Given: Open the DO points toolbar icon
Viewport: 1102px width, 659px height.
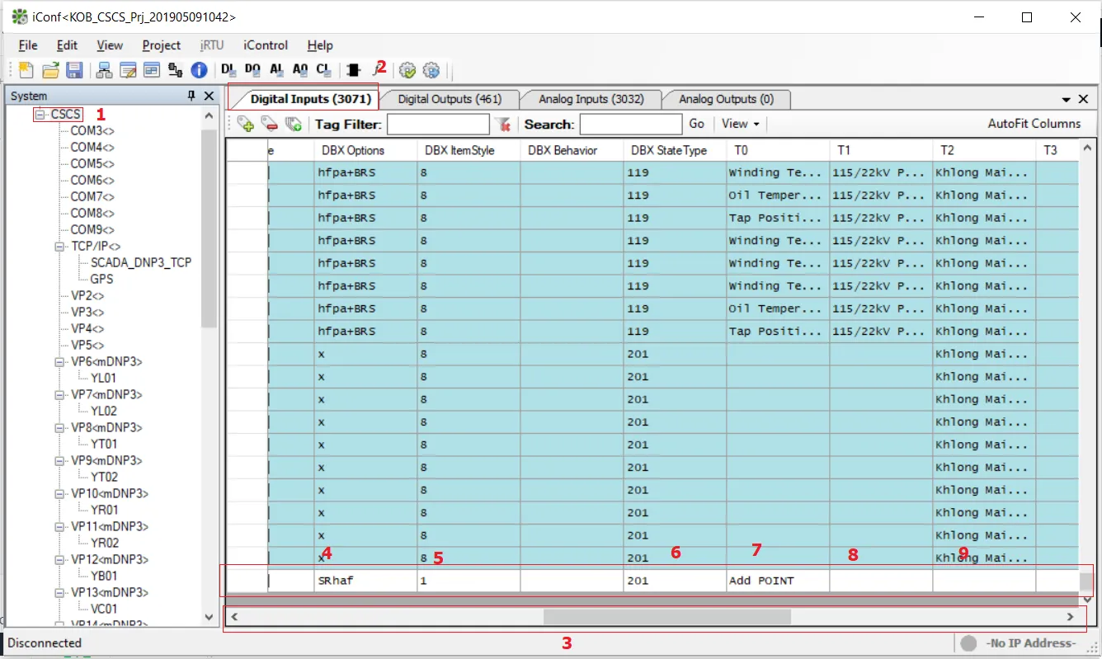Looking at the screenshot, I should point(252,70).
